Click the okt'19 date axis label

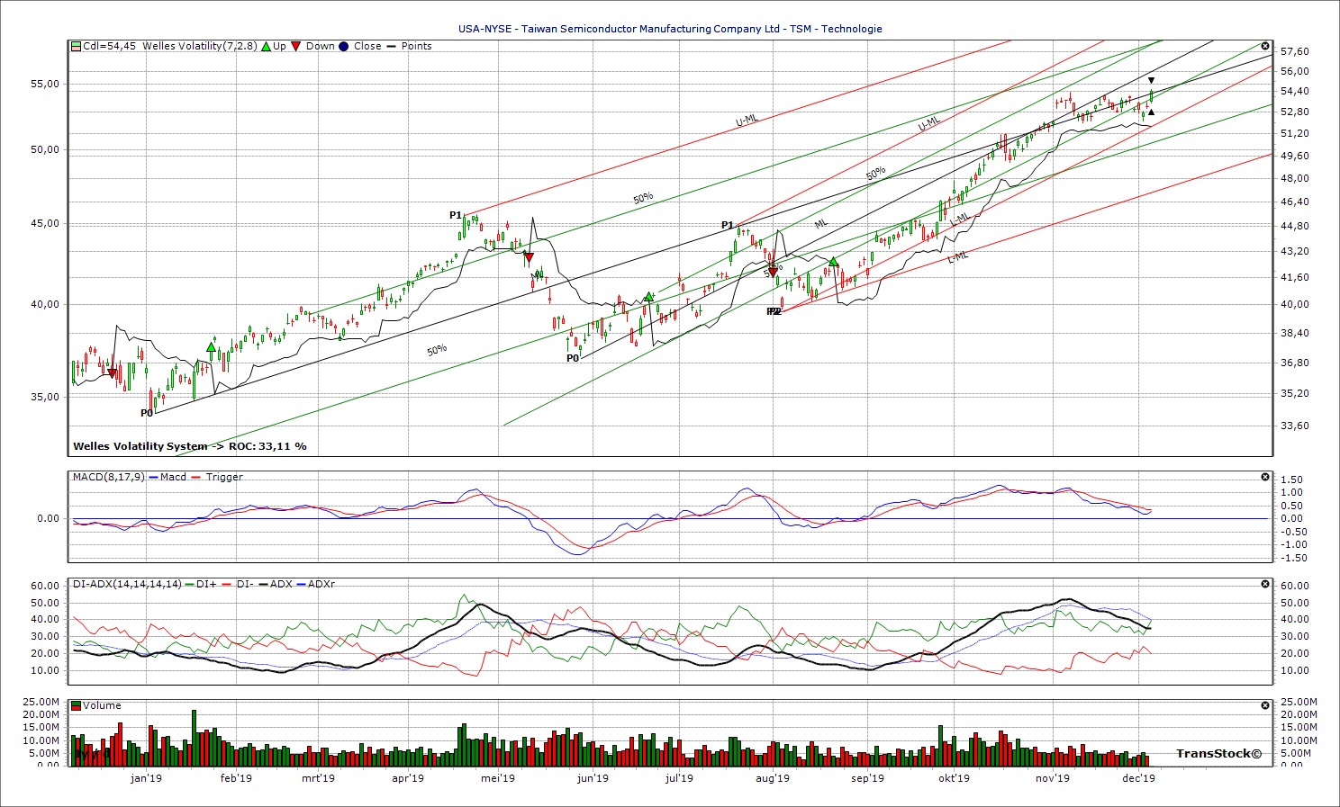click(955, 778)
